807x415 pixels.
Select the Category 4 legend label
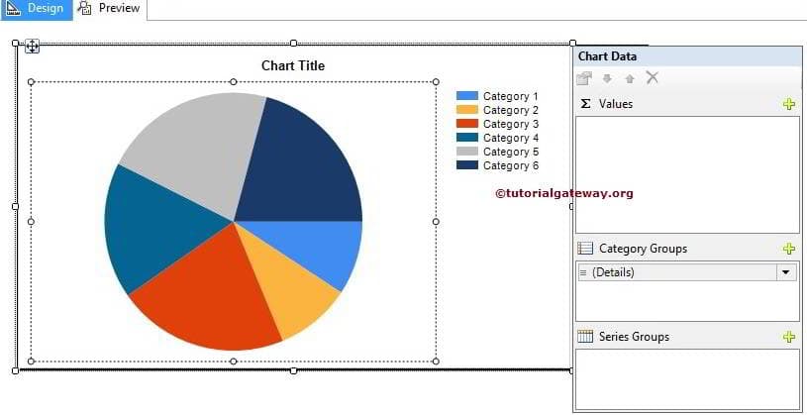click(511, 138)
